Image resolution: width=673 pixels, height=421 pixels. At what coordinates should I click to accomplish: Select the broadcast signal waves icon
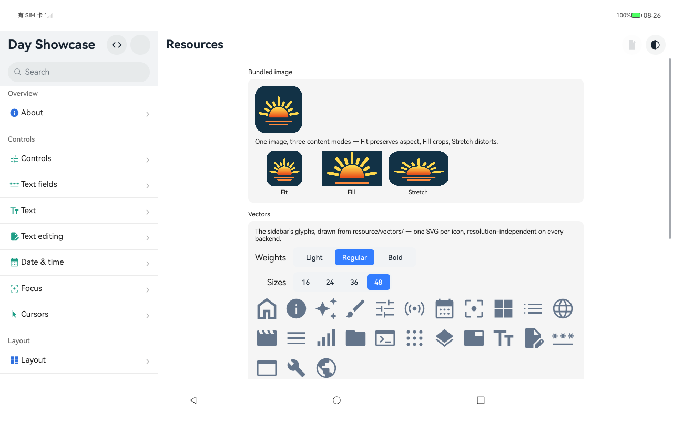(x=414, y=309)
